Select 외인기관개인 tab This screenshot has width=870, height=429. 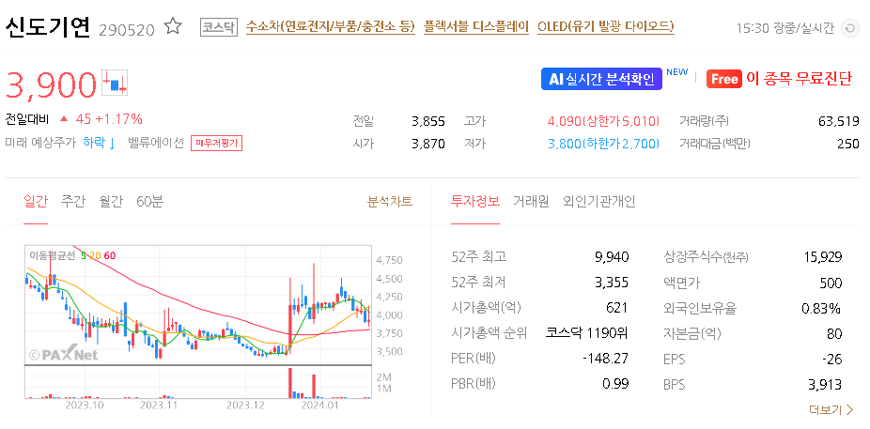[x=599, y=201]
